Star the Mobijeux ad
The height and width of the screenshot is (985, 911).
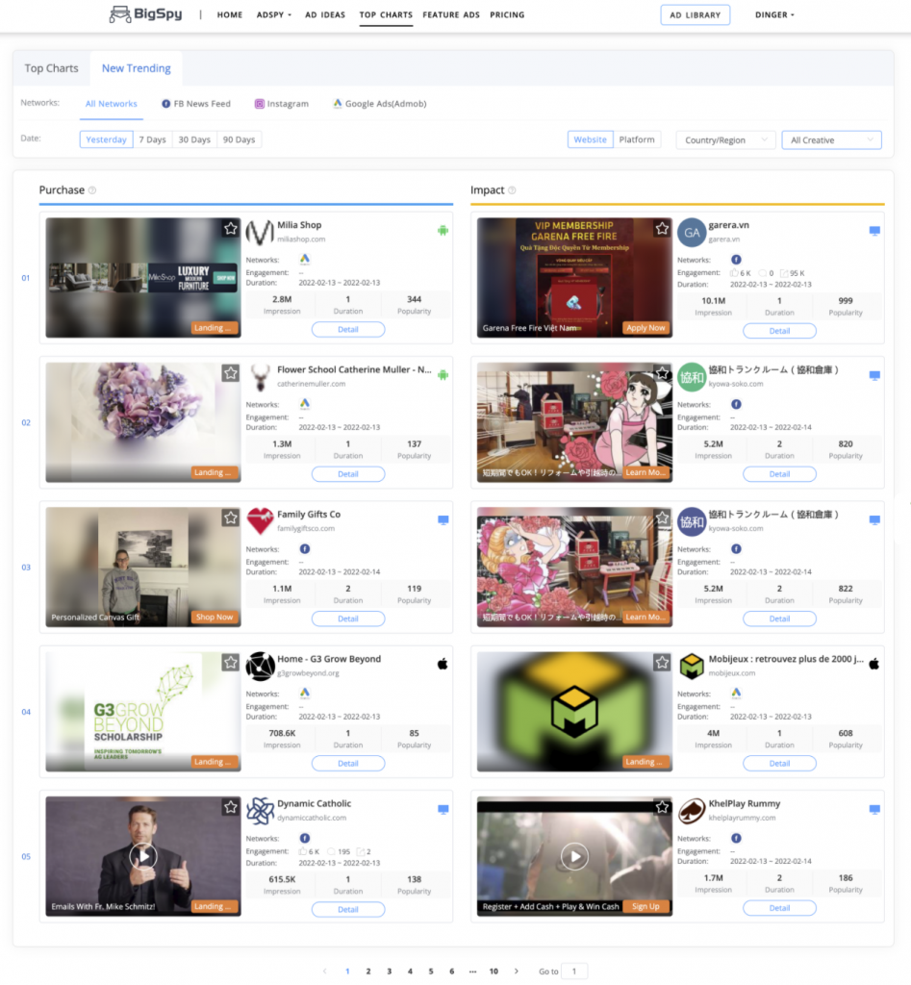click(662, 662)
